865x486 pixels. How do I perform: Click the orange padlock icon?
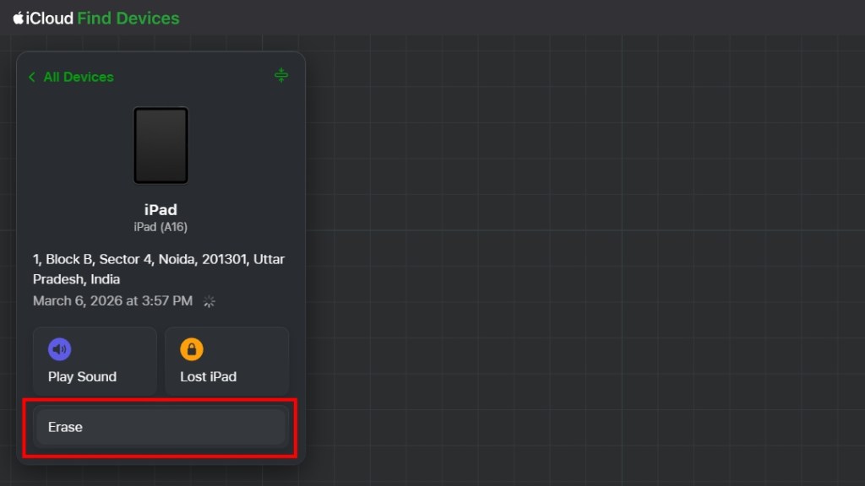(192, 349)
